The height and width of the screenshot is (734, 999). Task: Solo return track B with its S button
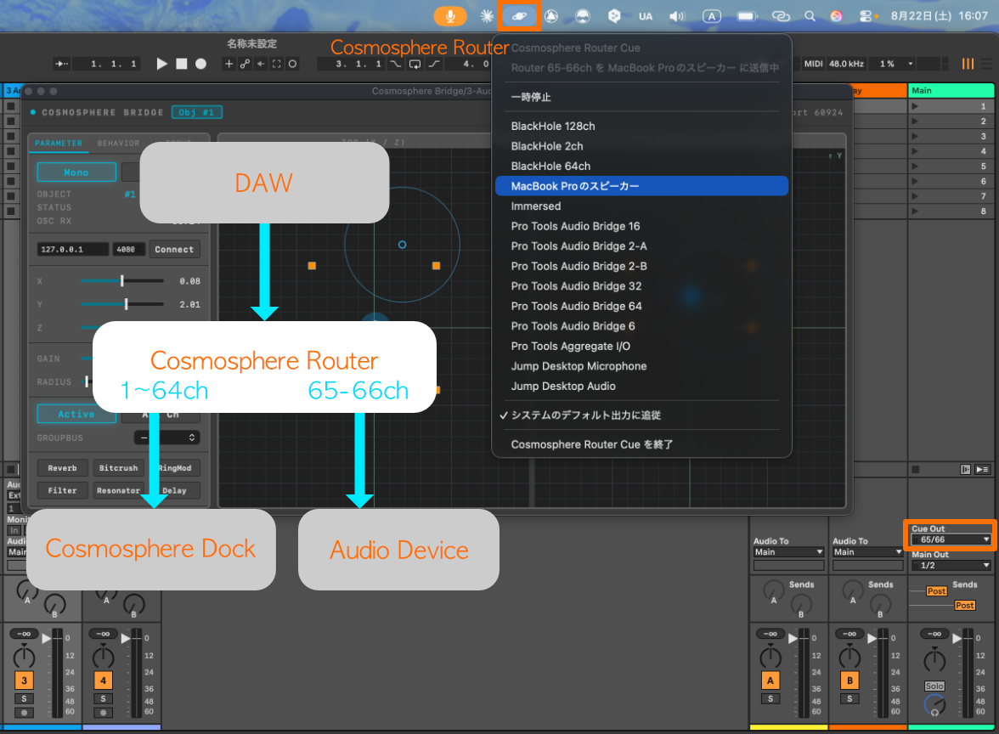pyautogui.click(x=849, y=699)
